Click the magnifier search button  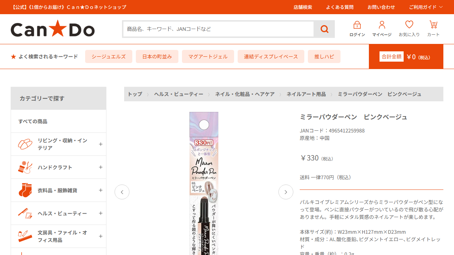(324, 29)
